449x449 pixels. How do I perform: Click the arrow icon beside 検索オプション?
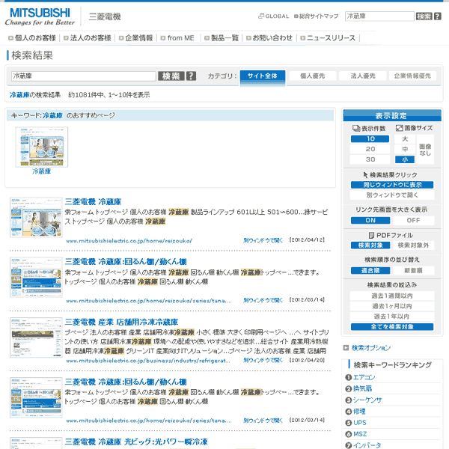[x=346, y=348]
